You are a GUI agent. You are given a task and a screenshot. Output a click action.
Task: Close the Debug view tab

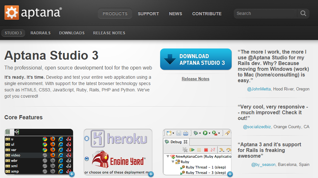pos(185,142)
